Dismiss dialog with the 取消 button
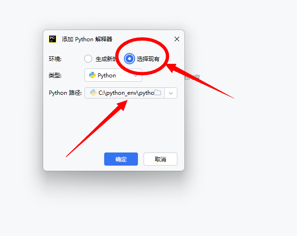297x236 pixels. tap(160, 159)
